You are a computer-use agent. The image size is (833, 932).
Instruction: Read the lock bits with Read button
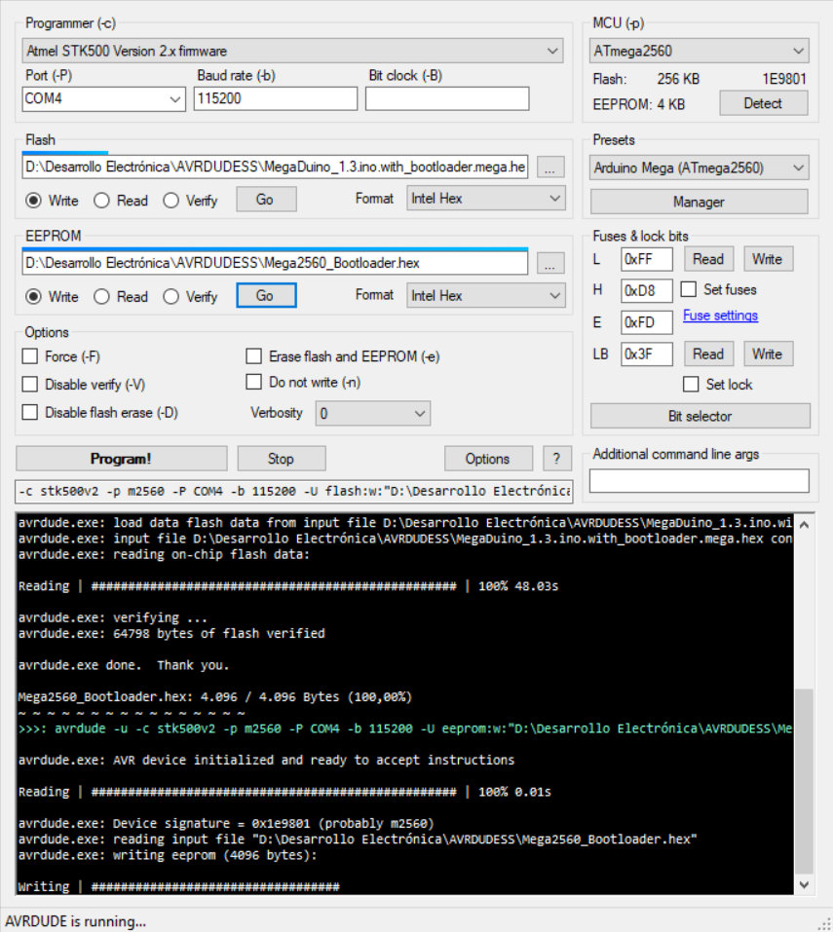708,354
